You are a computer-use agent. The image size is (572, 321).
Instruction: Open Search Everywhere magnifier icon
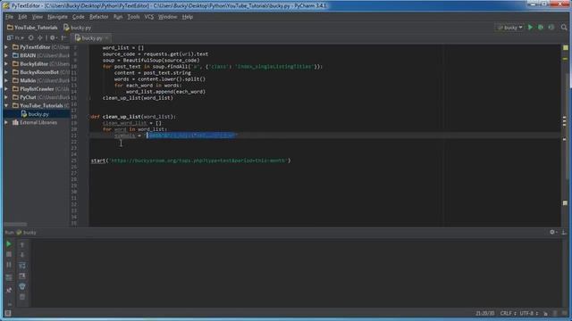tap(564, 28)
